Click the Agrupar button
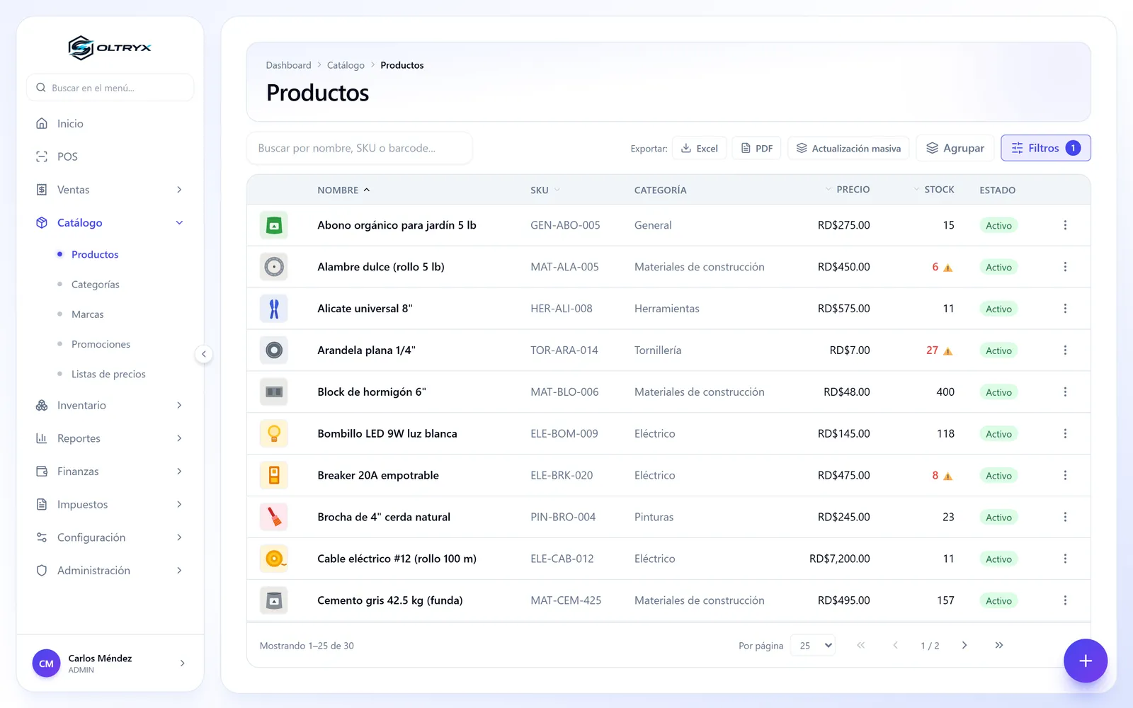This screenshot has height=708, width=1133. 955,148
